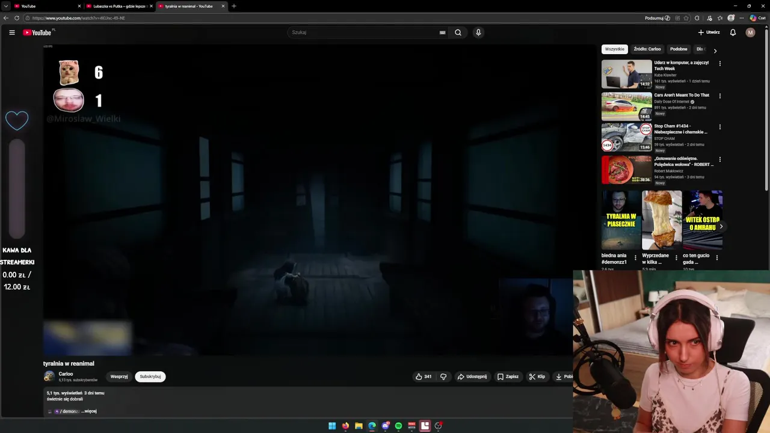Dislike the video with thumbs down
Image resolution: width=770 pixels, height=433 pixels.
tap(443, 376)
